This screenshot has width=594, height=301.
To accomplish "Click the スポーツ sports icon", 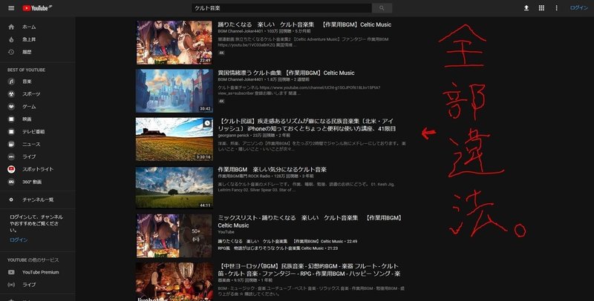I will pos(11,93).
